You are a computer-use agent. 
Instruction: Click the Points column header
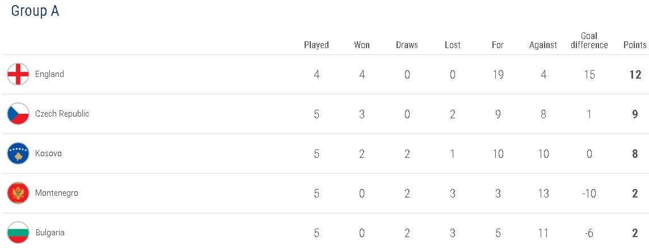coord(635,45)
